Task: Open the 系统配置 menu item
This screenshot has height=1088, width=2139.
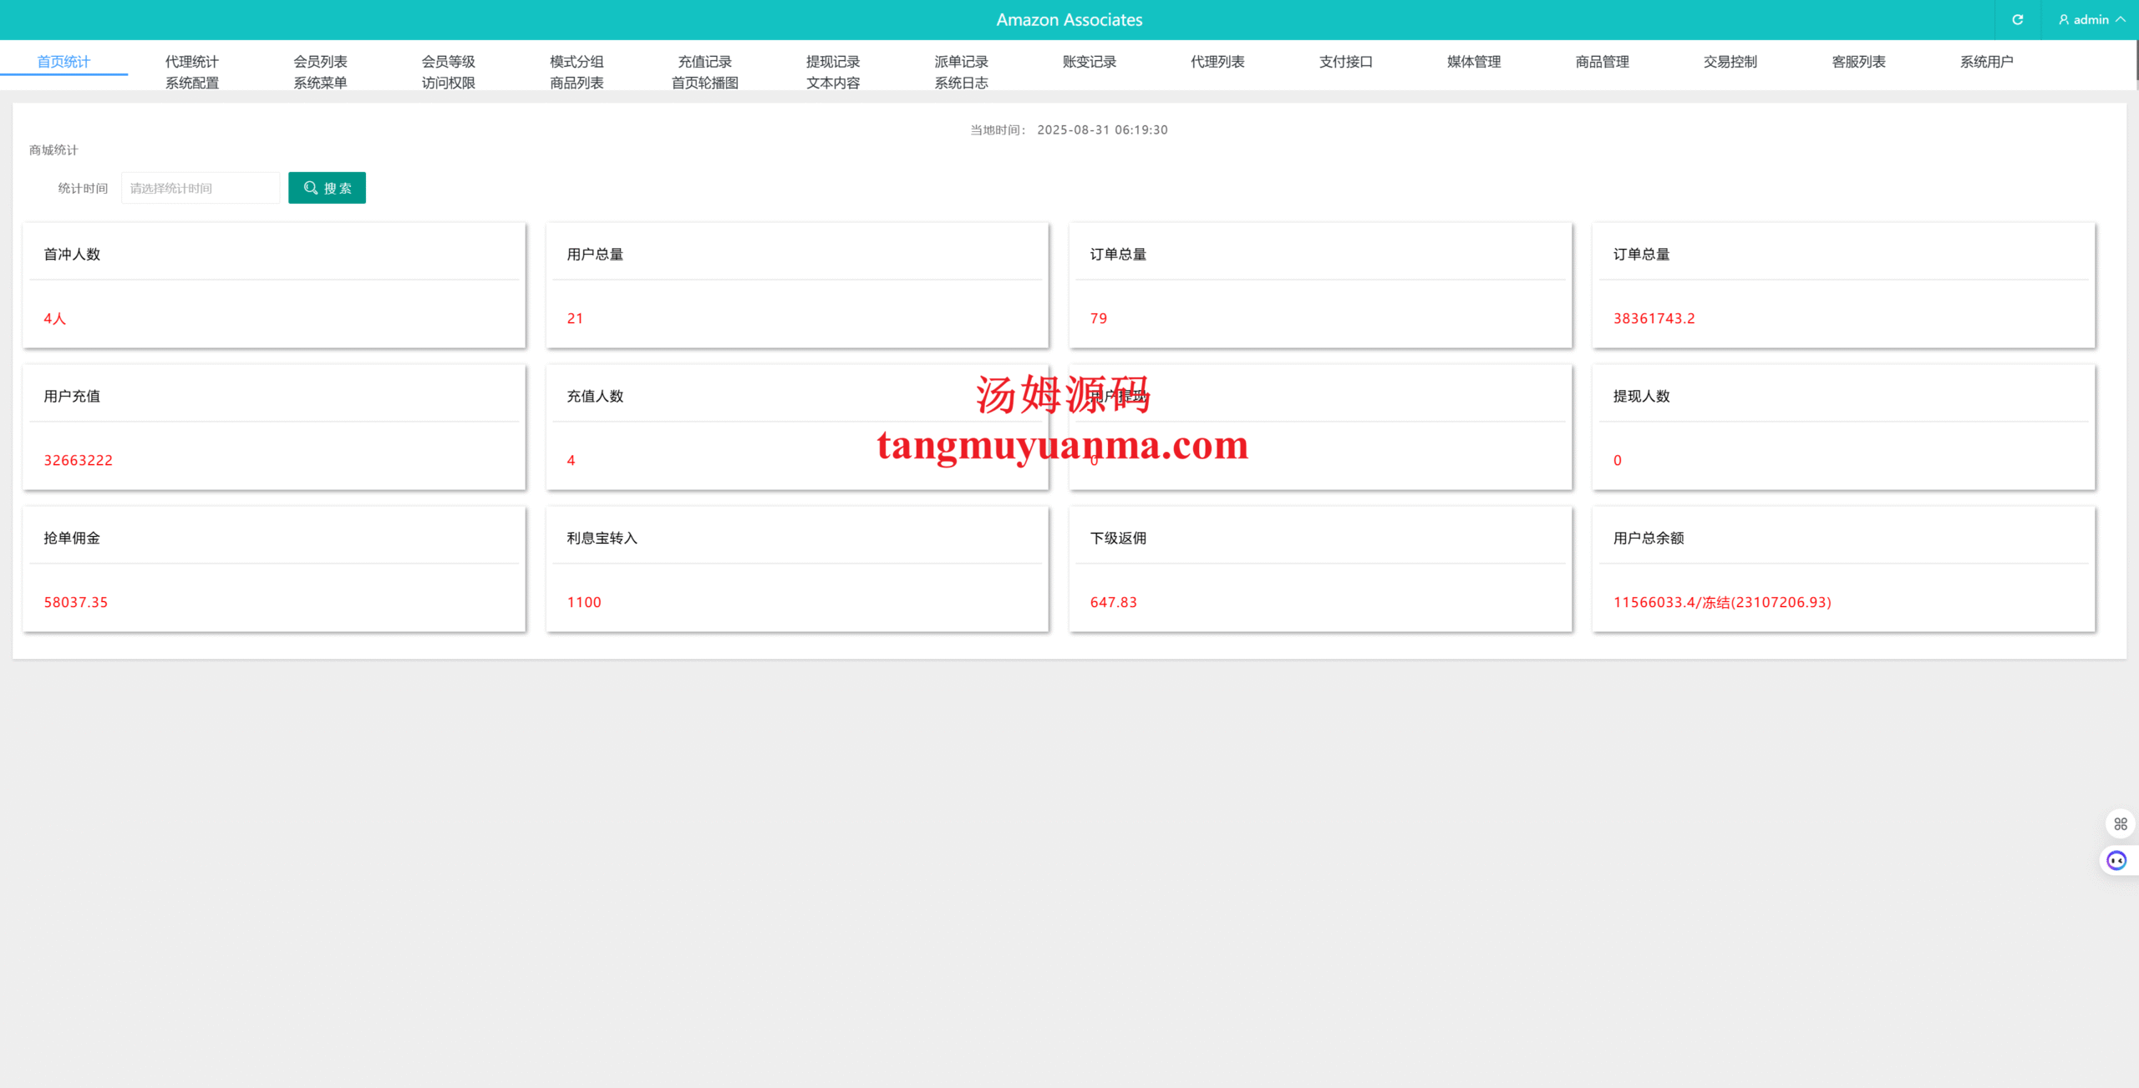Action: pyautogui.click(x=191, y=83)
